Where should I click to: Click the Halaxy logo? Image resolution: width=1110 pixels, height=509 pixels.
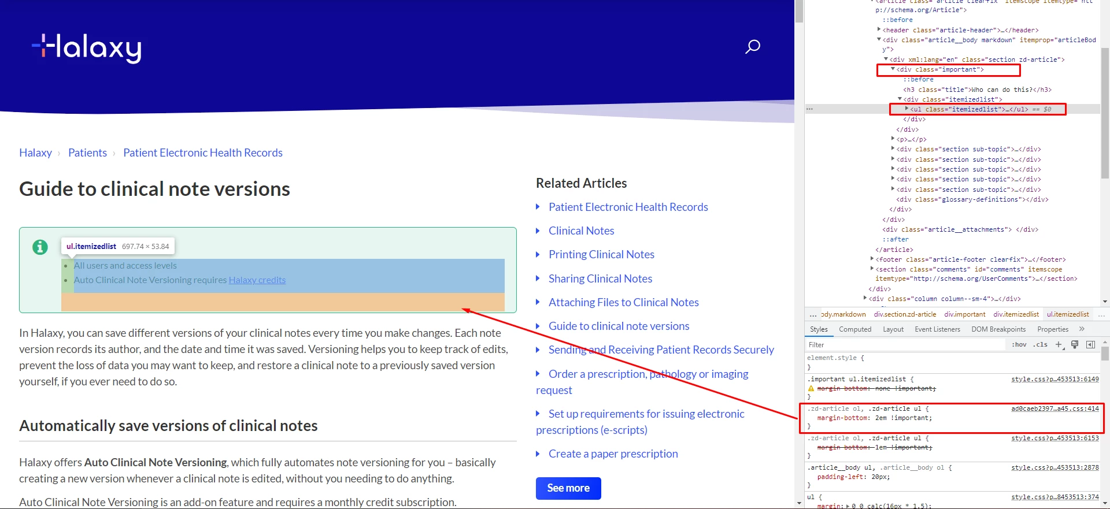coord(87,47)
